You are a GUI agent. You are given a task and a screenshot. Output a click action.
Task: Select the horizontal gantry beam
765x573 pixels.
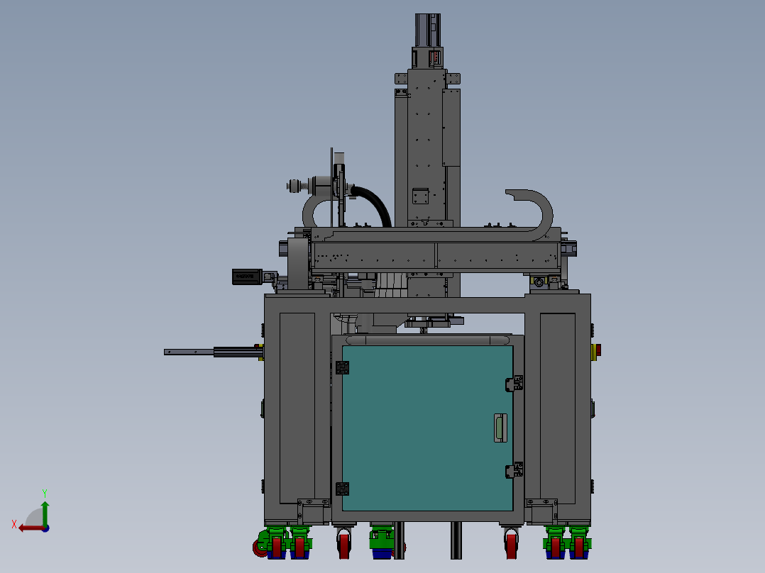coord(436,255)
